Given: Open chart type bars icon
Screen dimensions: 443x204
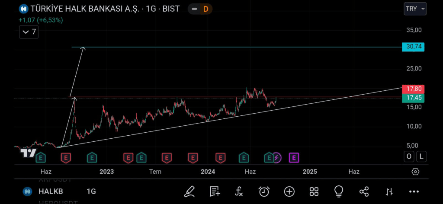Looking at the screenshot, I should 389,192.
